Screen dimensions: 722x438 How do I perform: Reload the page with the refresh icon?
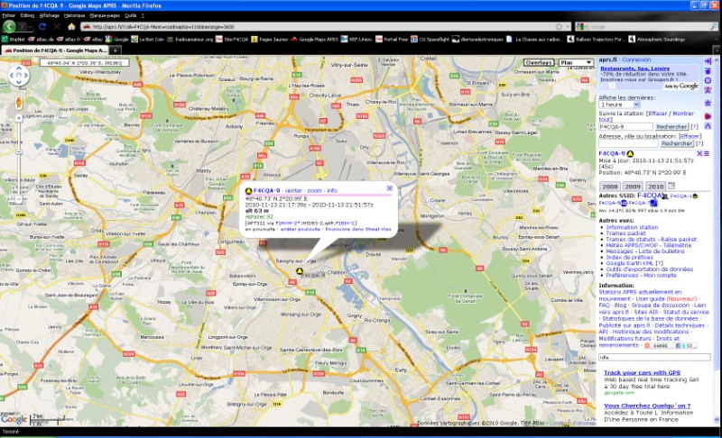point(42,27)
